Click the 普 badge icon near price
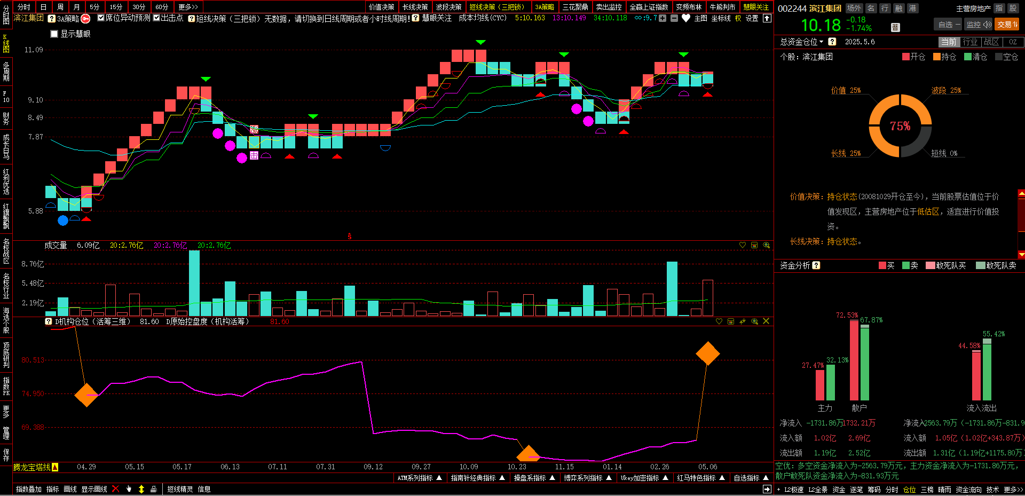1025x496 pixels. pyautogui.click(x=895, y=27)
